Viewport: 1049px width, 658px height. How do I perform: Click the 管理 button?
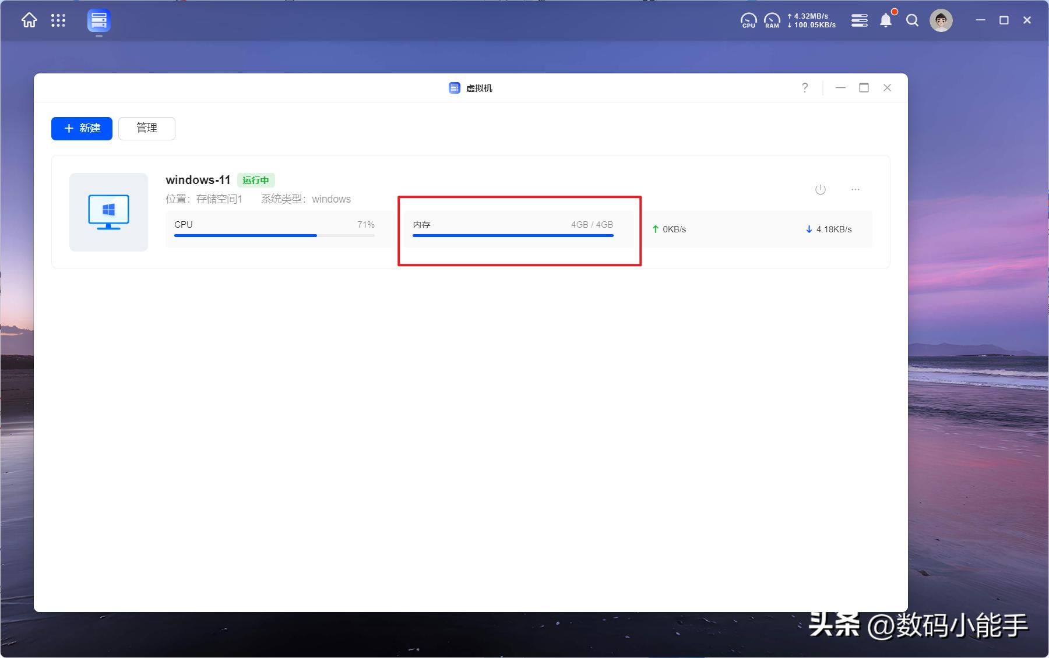pyautogui.click(x=147, y=129)
